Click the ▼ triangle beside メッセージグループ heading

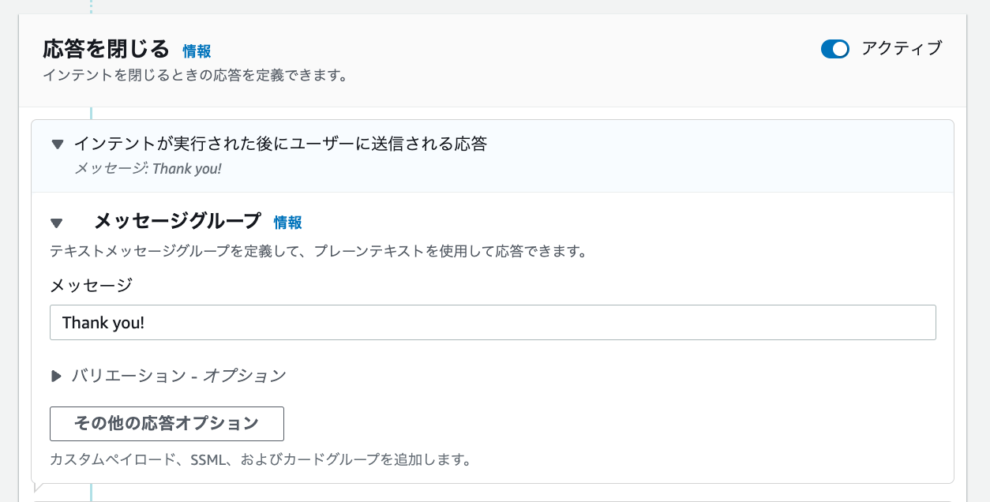(56, 223)
